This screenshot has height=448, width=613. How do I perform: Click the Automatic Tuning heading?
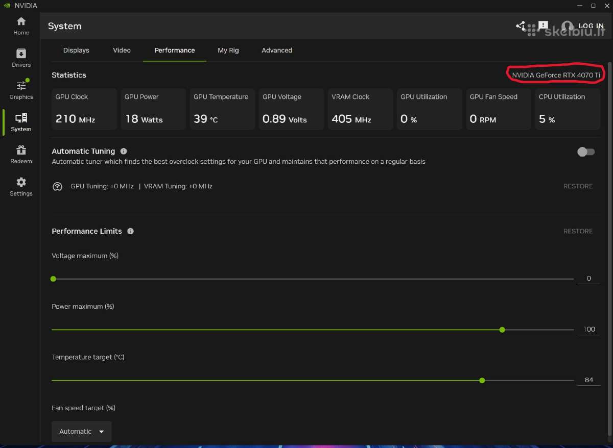coord(83,152)
